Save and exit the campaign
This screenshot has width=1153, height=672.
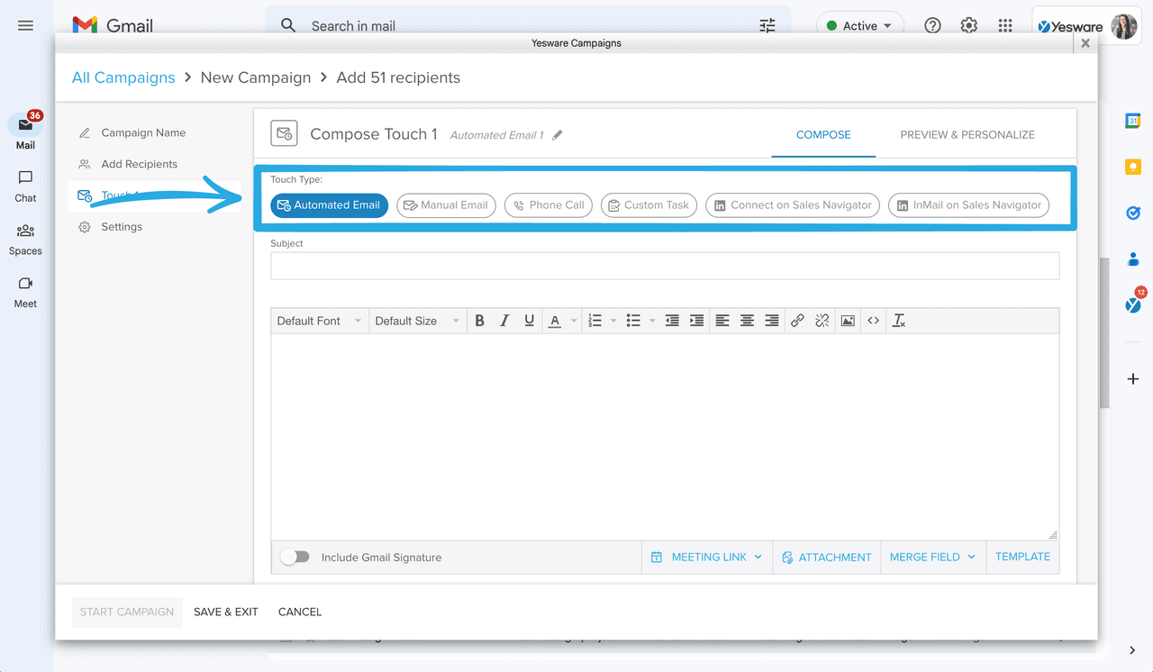click(225, 612)
